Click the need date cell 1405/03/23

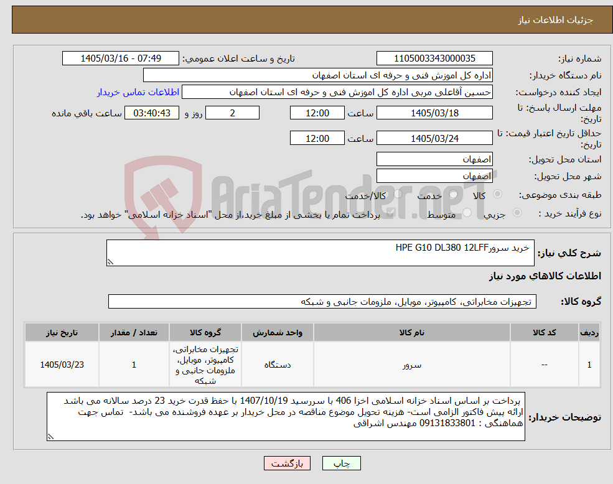pyautogui.click(x=62, y=365)
